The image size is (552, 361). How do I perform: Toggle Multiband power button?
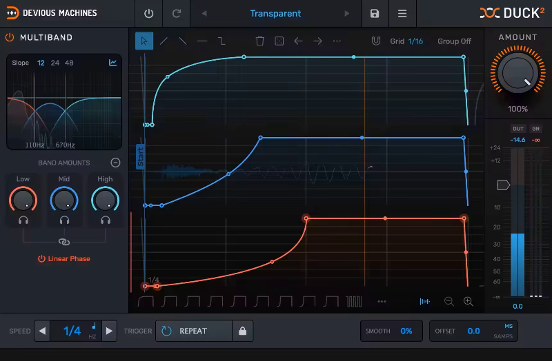[10, 38]
